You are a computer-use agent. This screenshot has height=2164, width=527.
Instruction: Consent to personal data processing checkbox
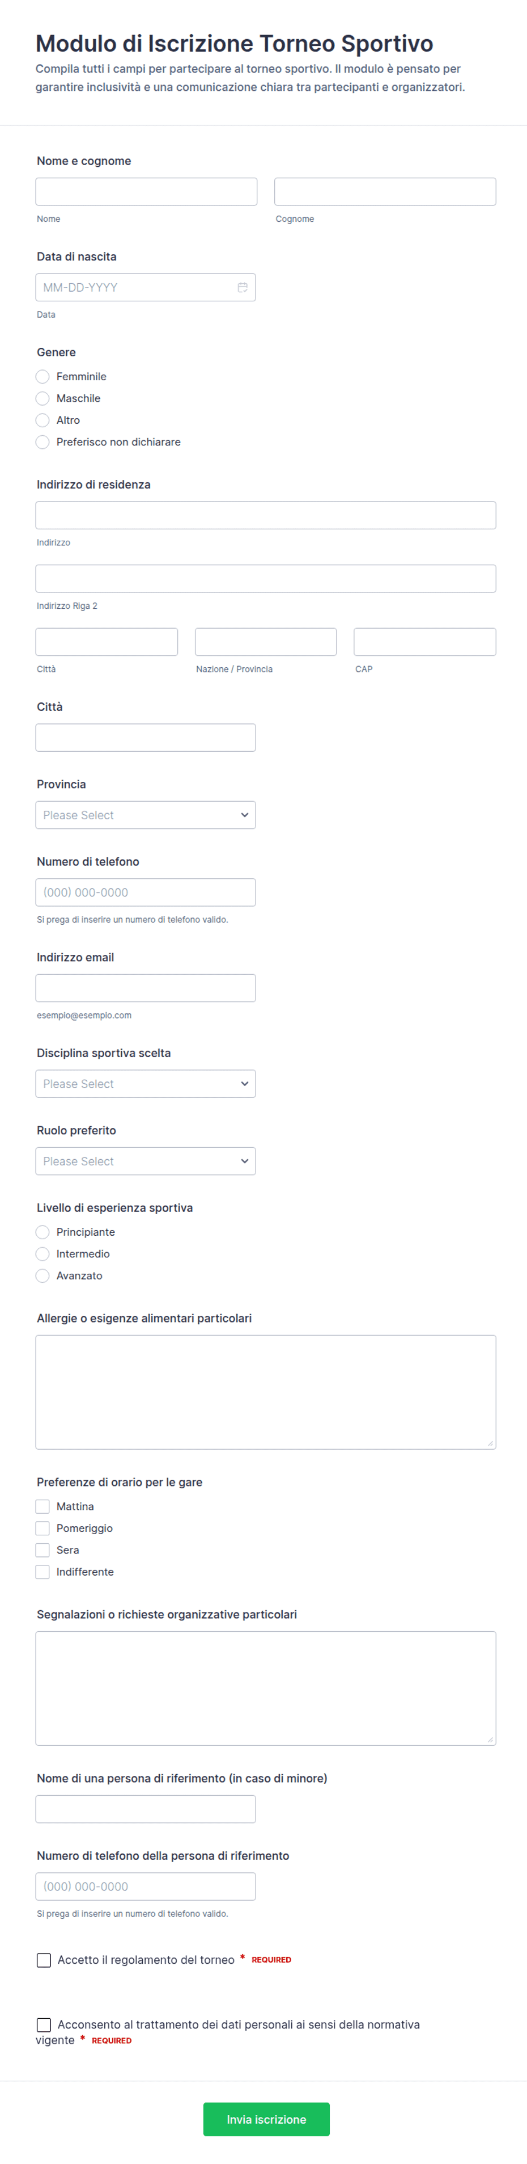click(x=44, y=2026)
